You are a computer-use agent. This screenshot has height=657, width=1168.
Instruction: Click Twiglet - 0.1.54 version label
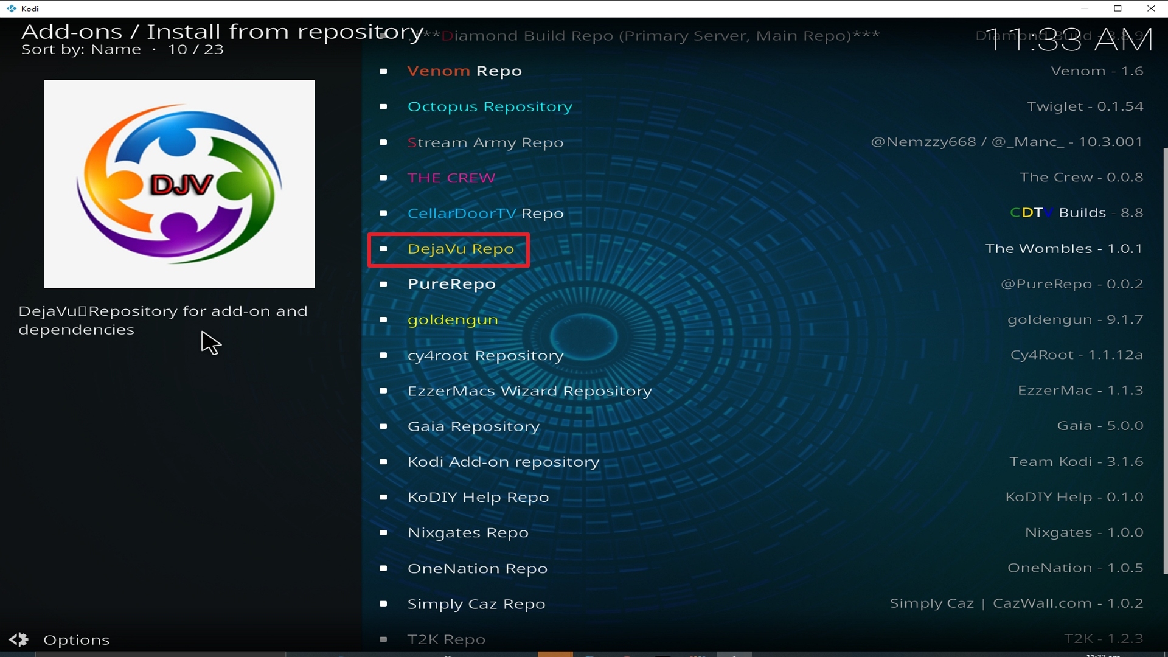tap(1085, 106)
